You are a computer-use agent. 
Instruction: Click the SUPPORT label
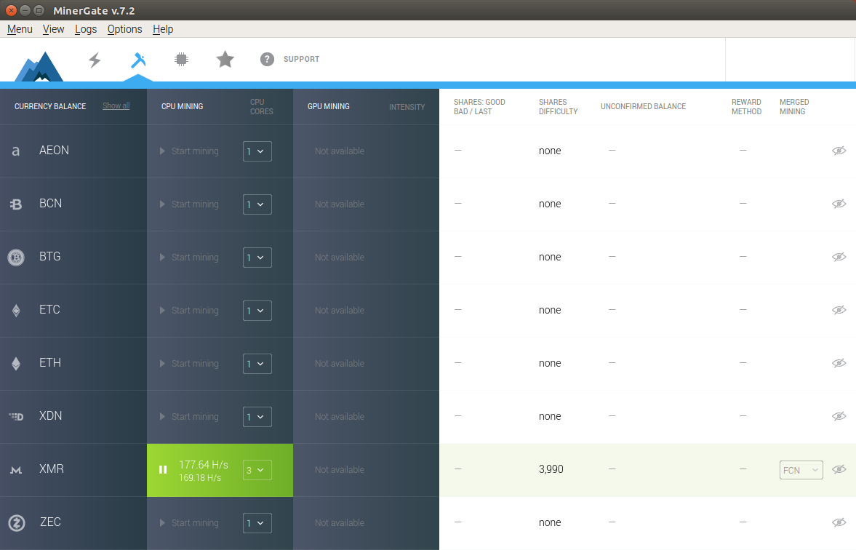[x=301, y=59]
